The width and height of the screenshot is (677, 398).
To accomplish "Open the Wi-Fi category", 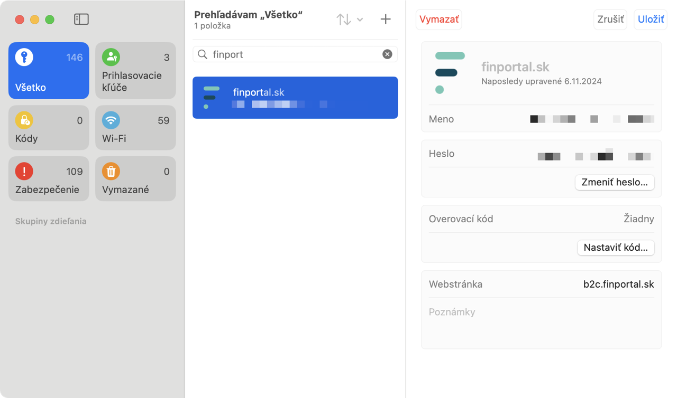I will point(135,128).
